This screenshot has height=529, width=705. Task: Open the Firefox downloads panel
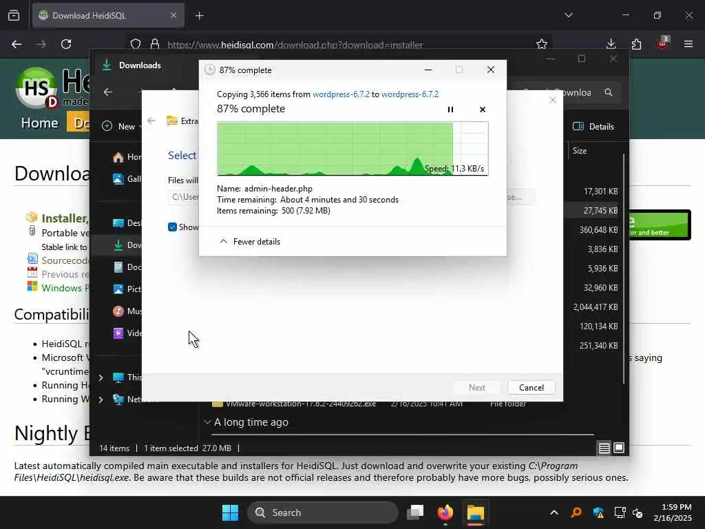(x=611, y=44)
